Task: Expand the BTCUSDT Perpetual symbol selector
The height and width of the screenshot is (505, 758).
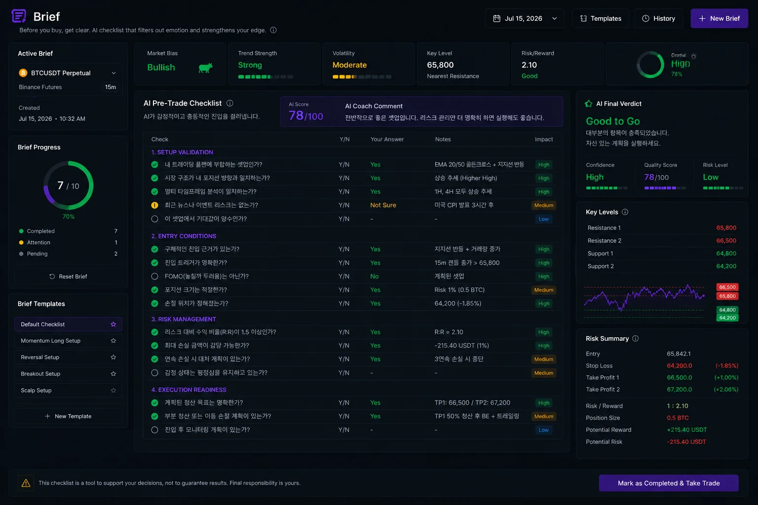Action: pos(68,73)
